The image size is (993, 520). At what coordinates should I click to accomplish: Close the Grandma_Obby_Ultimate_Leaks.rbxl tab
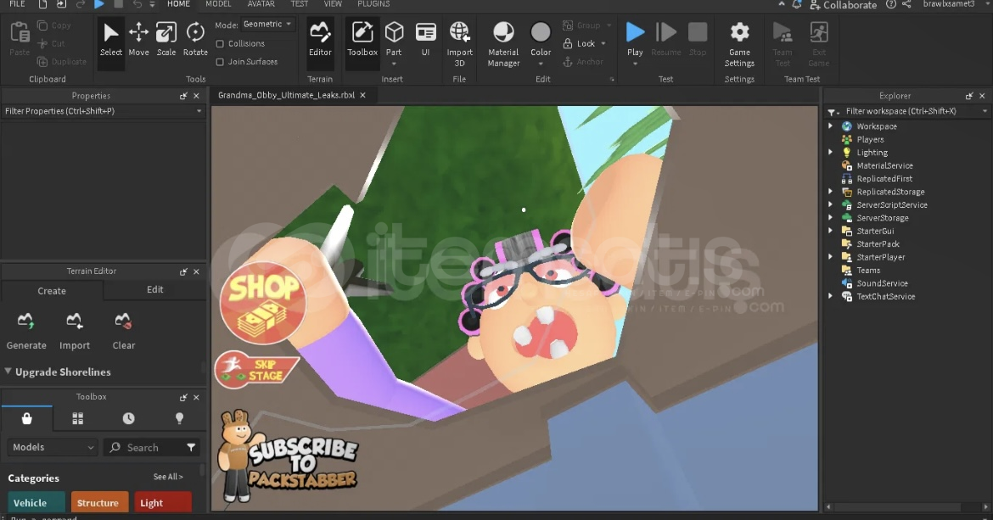pyautogui.click(x=363, y=96)
